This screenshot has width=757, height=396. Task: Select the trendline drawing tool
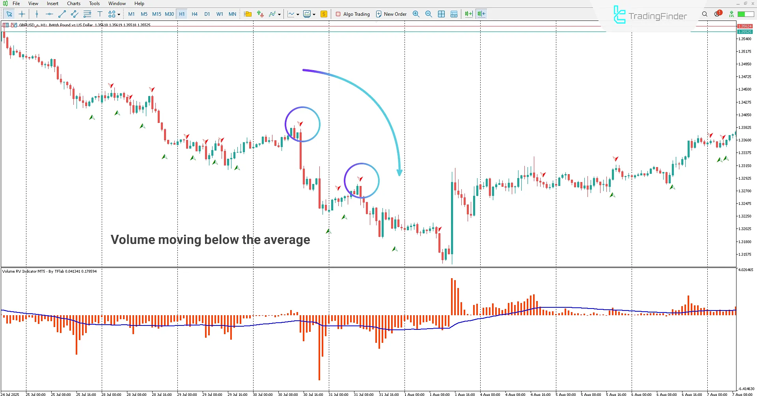tap(62, 14)
